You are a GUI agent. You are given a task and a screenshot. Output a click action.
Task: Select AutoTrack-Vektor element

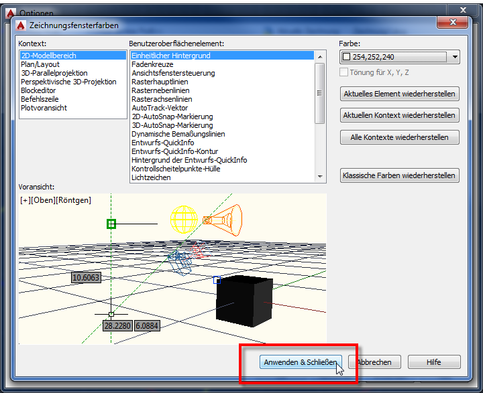[160, 108]
